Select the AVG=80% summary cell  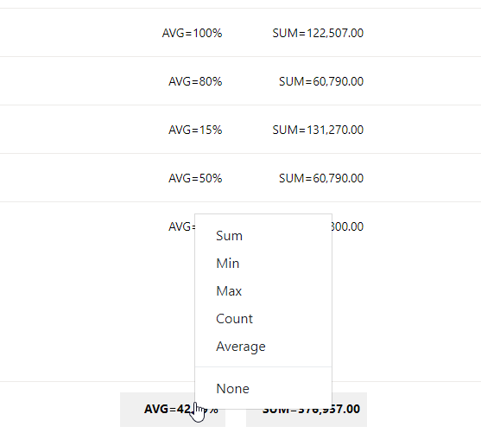pyautogui.click(x=195, y=81)
